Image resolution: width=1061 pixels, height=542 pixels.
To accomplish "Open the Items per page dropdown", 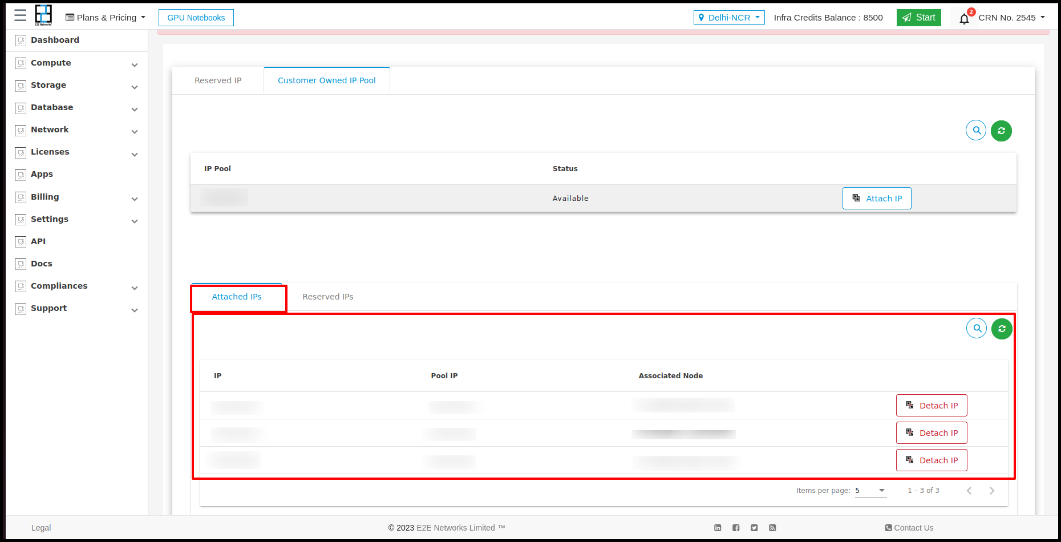I will point(870,491).
